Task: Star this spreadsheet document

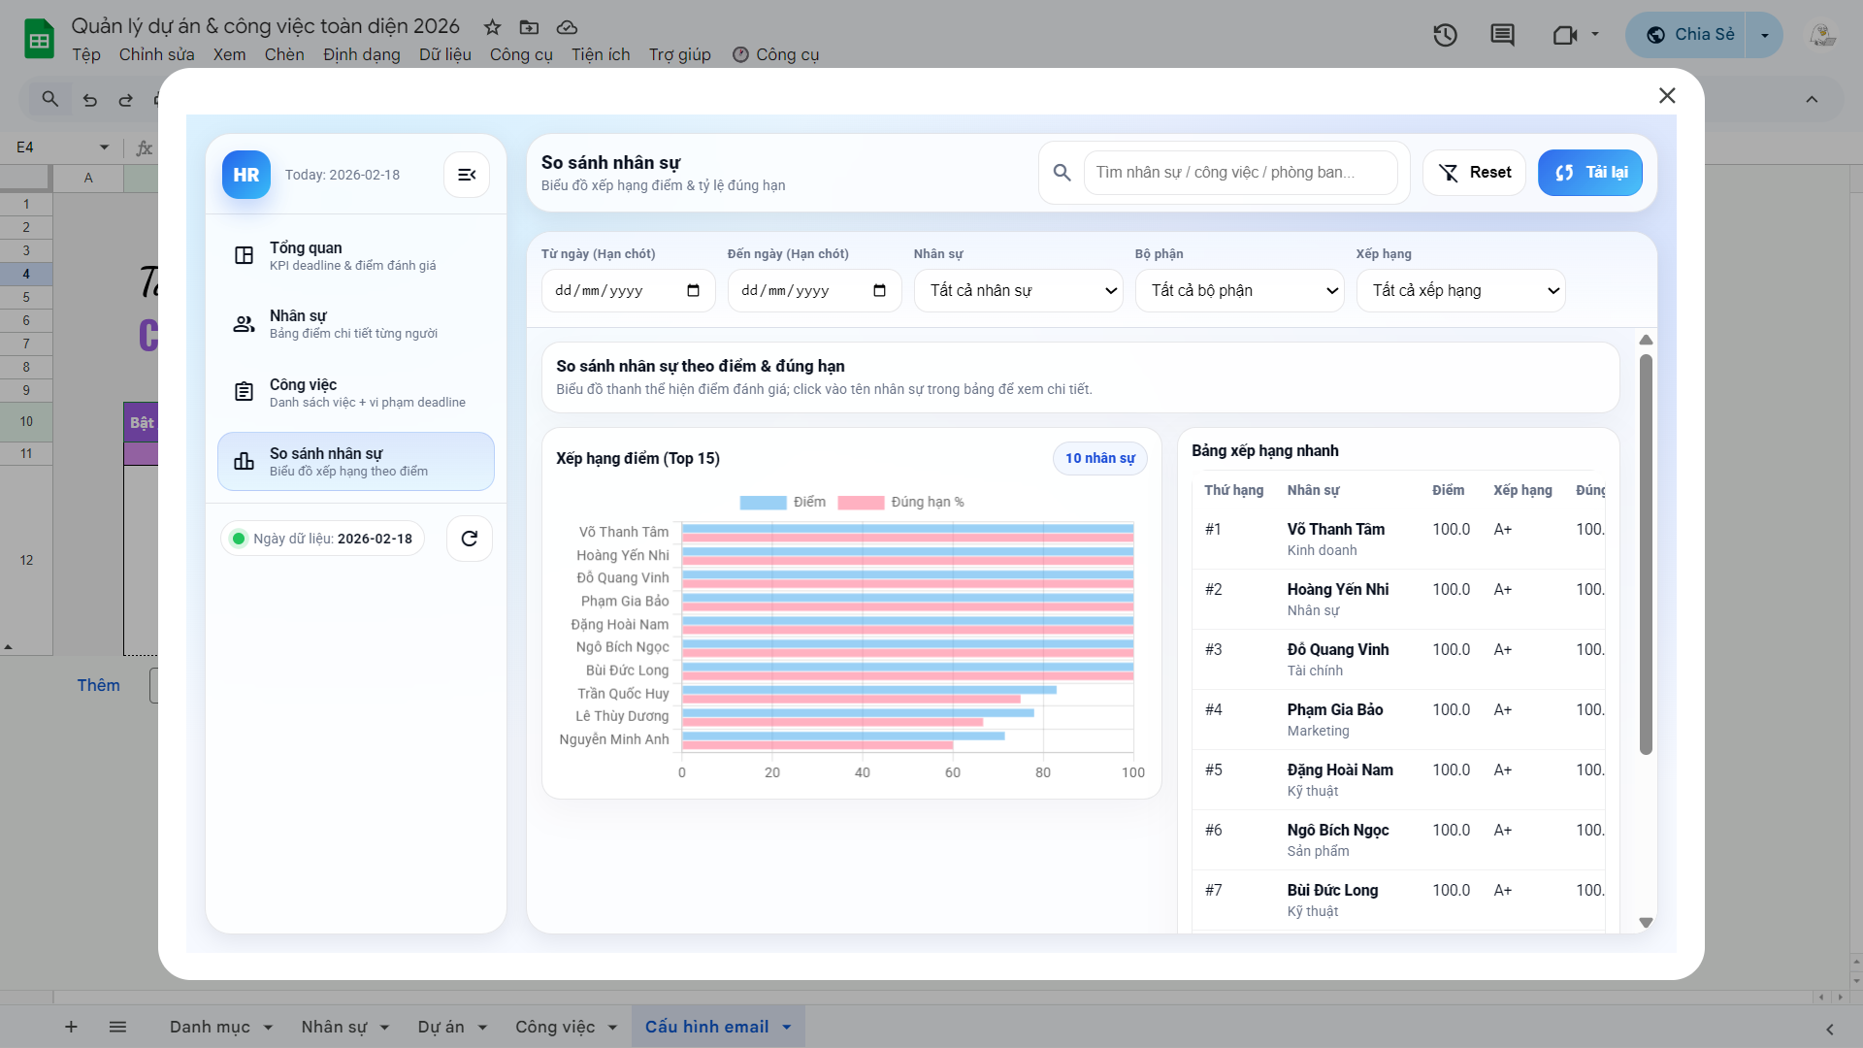Action: coord(493,27)
